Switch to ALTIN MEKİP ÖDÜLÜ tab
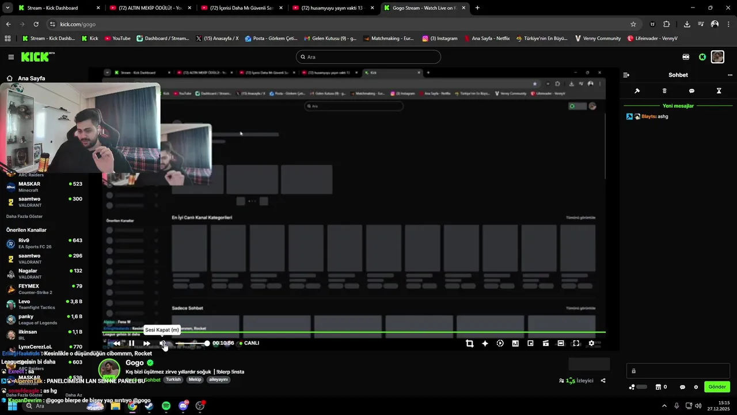The width and height of the screenshot is (737, 415). 150,8
